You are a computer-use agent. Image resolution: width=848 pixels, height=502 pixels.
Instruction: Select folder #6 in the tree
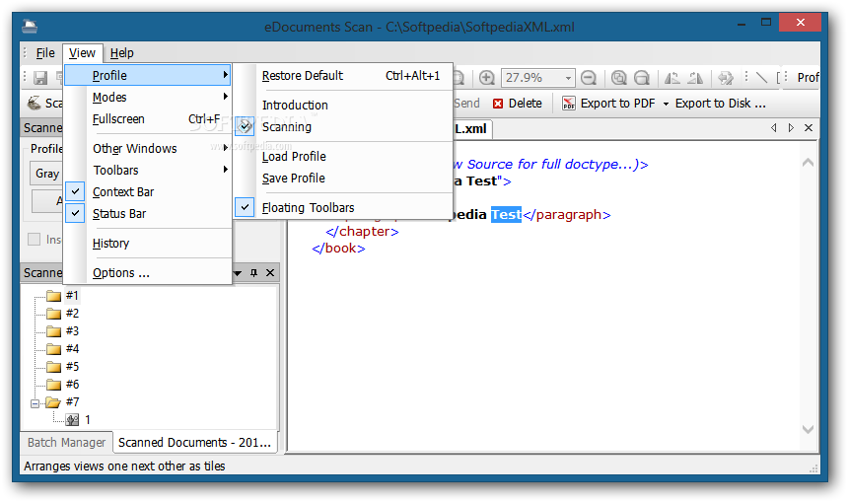[63, 385]
